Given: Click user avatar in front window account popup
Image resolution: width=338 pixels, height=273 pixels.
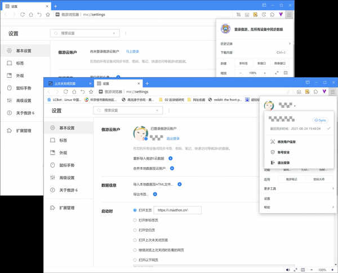Looking at the screenshot, I should (x=269, y=105).
